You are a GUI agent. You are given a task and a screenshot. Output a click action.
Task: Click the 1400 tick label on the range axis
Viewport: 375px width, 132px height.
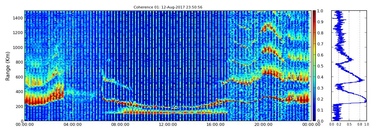tap(18, 18)
